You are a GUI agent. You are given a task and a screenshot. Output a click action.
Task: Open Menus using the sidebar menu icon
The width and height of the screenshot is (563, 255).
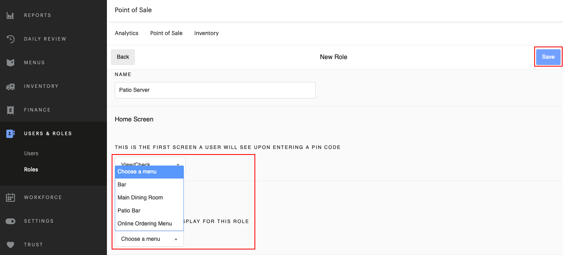click(x=10, y=62)
